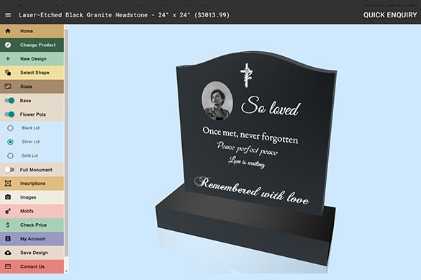Click the product title with price
The height and width of the screenshot is (280, 421).
point(124,15)
